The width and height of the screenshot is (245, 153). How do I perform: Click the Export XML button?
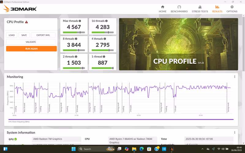[43, 35]
